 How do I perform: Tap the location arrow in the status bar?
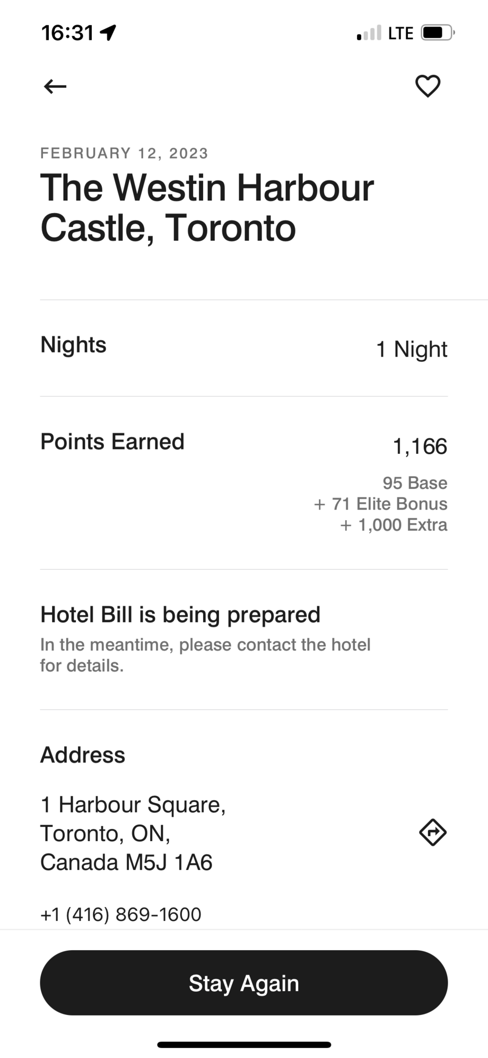108,33
